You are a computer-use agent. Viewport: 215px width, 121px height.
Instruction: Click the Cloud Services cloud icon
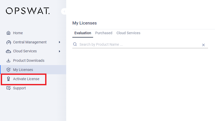[8, 51]
